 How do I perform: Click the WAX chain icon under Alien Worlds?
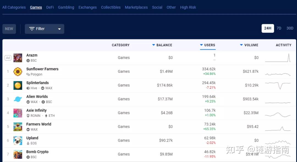pyautogui.click(x=28, y=102)
